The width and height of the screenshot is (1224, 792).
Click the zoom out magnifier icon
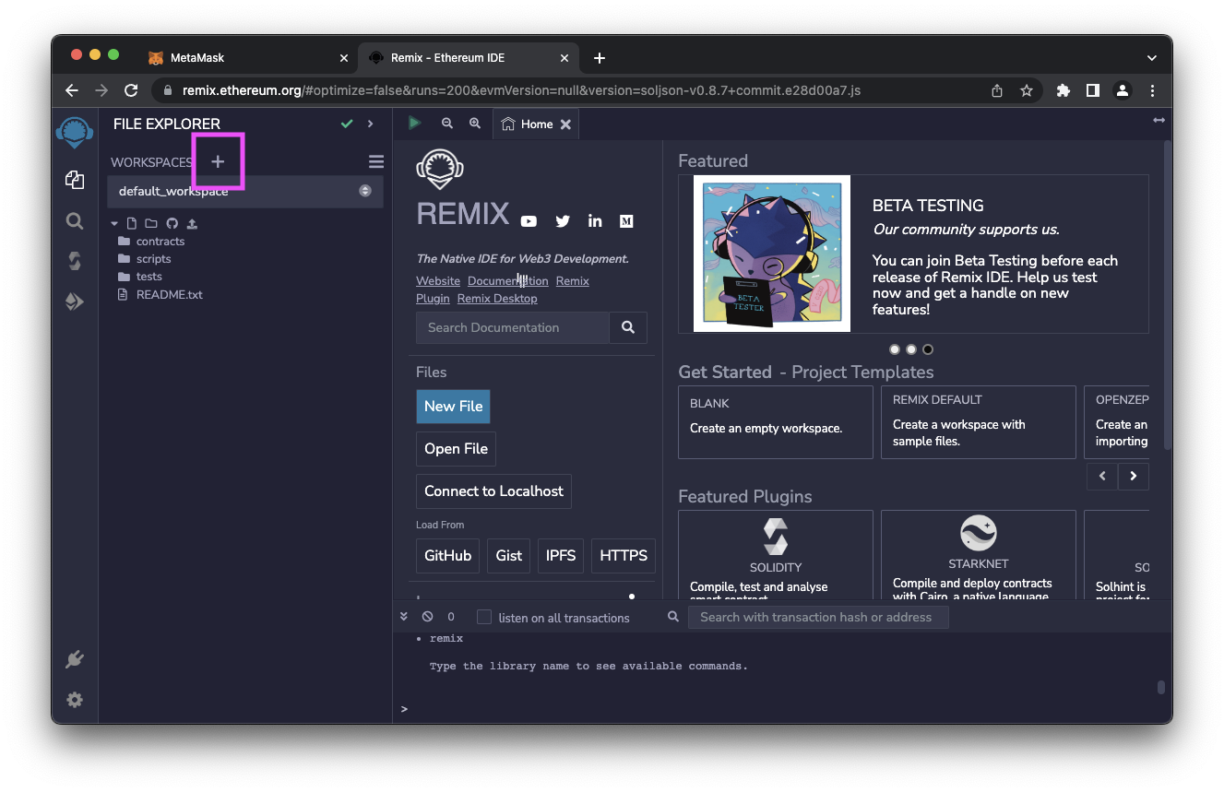[447, 123]
